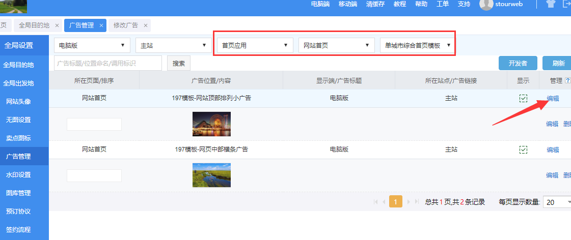Click the amusement park night ad thumbnail

[211, 124]
